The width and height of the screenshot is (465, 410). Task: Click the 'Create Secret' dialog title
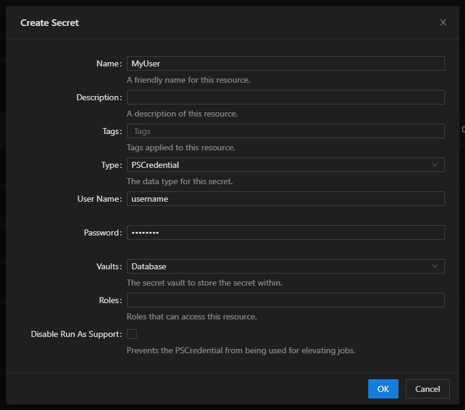50,23
